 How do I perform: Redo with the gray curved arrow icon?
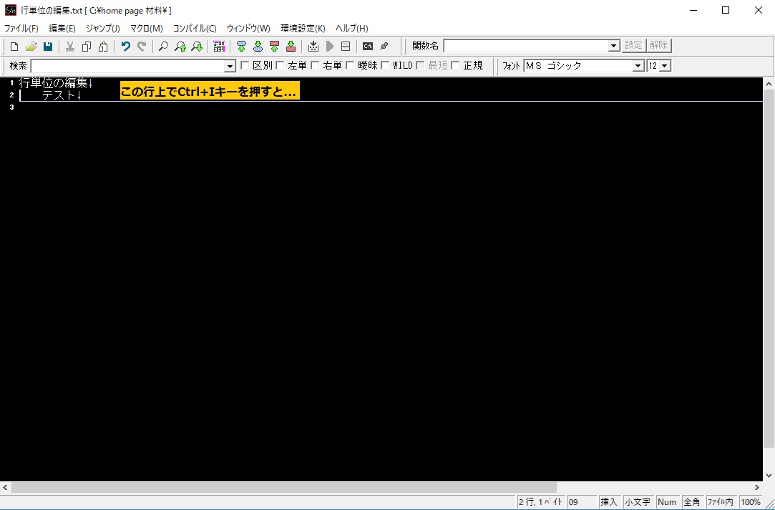point(142,47)
